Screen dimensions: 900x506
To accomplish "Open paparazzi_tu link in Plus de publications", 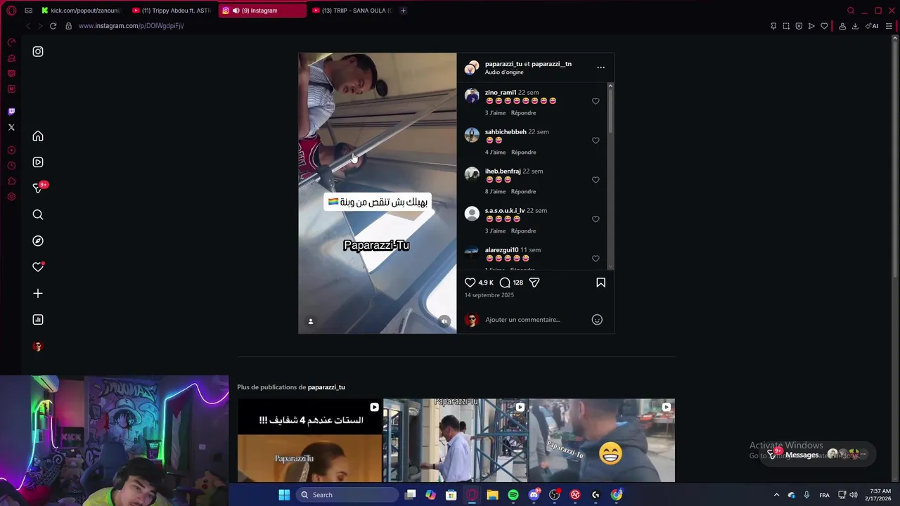I will point(326,387).
